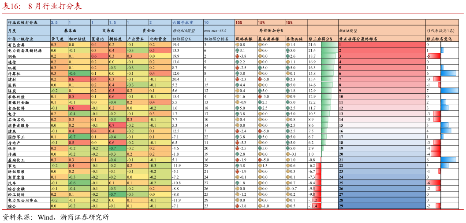This screenshot has width=466, height=223.
Task: Select the 基本面共振 down arrow in rank 21 row
Action: pos(260,160)
